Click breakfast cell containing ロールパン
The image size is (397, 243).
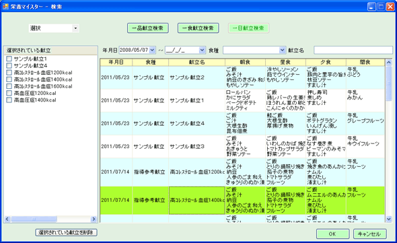click(x=245, y=100)
